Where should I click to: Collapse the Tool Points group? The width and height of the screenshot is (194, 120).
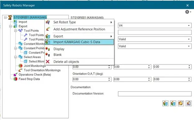click(x=16, y=30)
